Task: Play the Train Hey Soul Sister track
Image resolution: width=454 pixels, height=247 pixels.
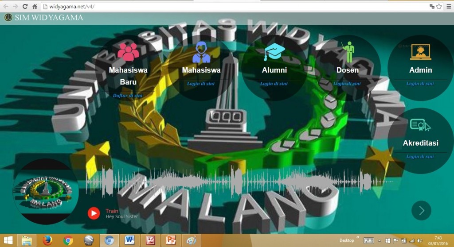Action: [94, 213]
